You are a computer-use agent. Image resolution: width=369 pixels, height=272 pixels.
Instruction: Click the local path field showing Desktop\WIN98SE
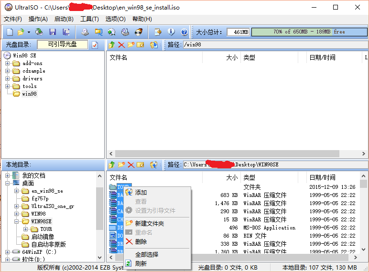tap(276, 165)
